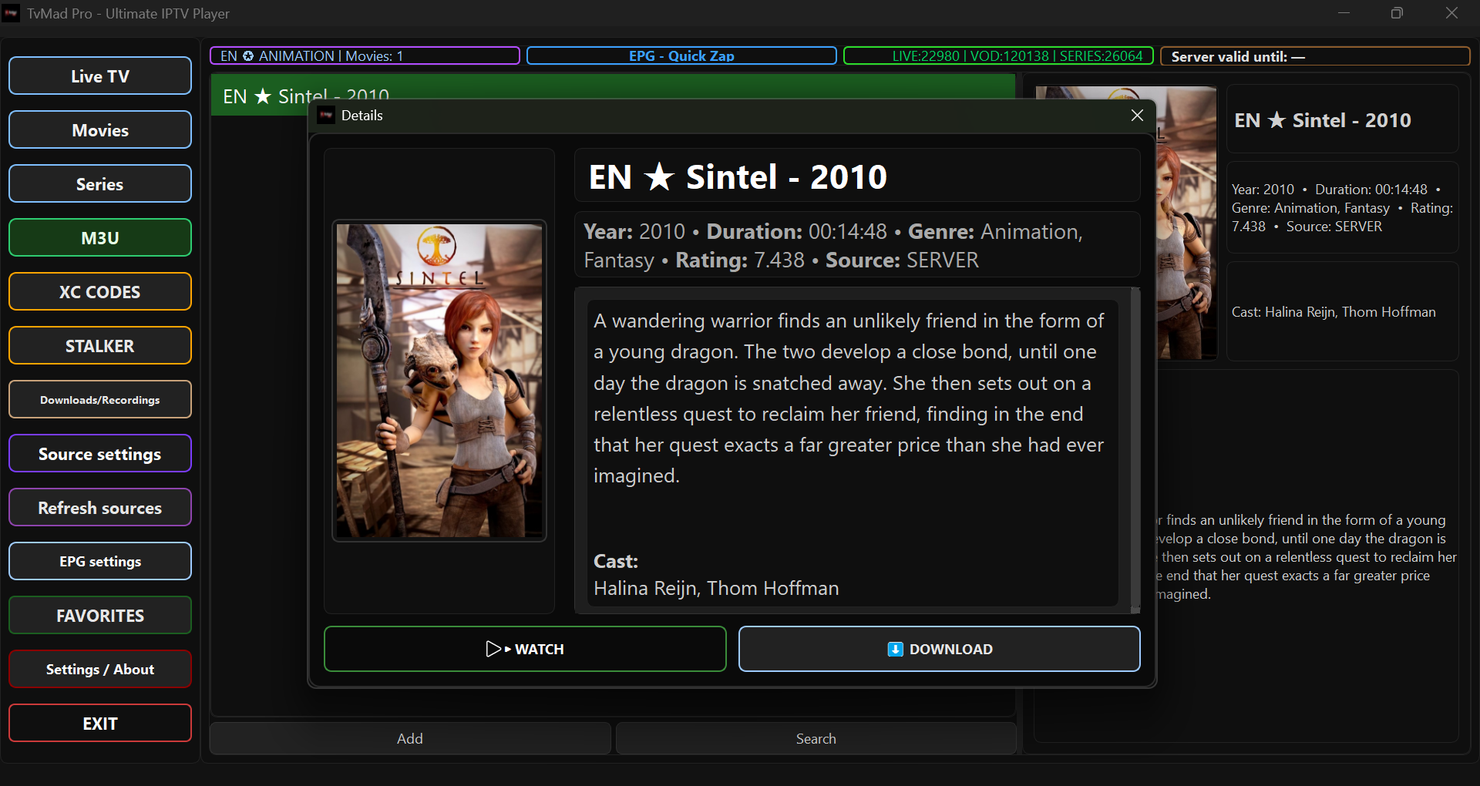This screenshot has height=786, width=1480.
Task: Click the EPG - Quick Zap bar
Action: tap(681, 56)
